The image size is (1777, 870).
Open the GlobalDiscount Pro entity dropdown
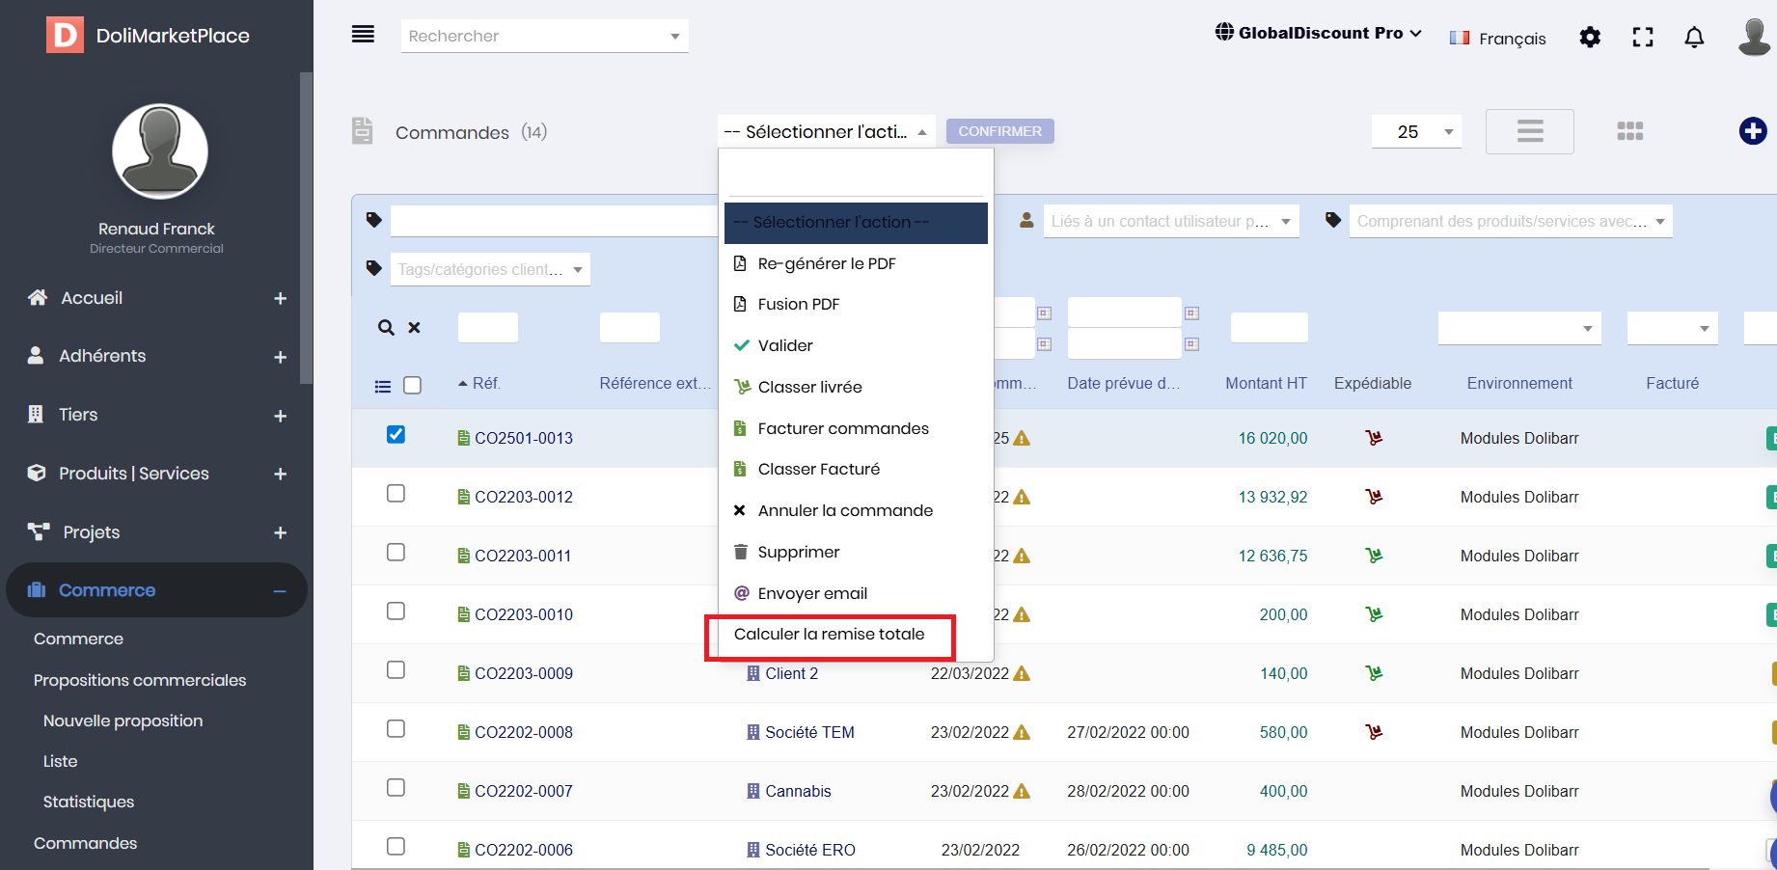tap(1318, 33)
